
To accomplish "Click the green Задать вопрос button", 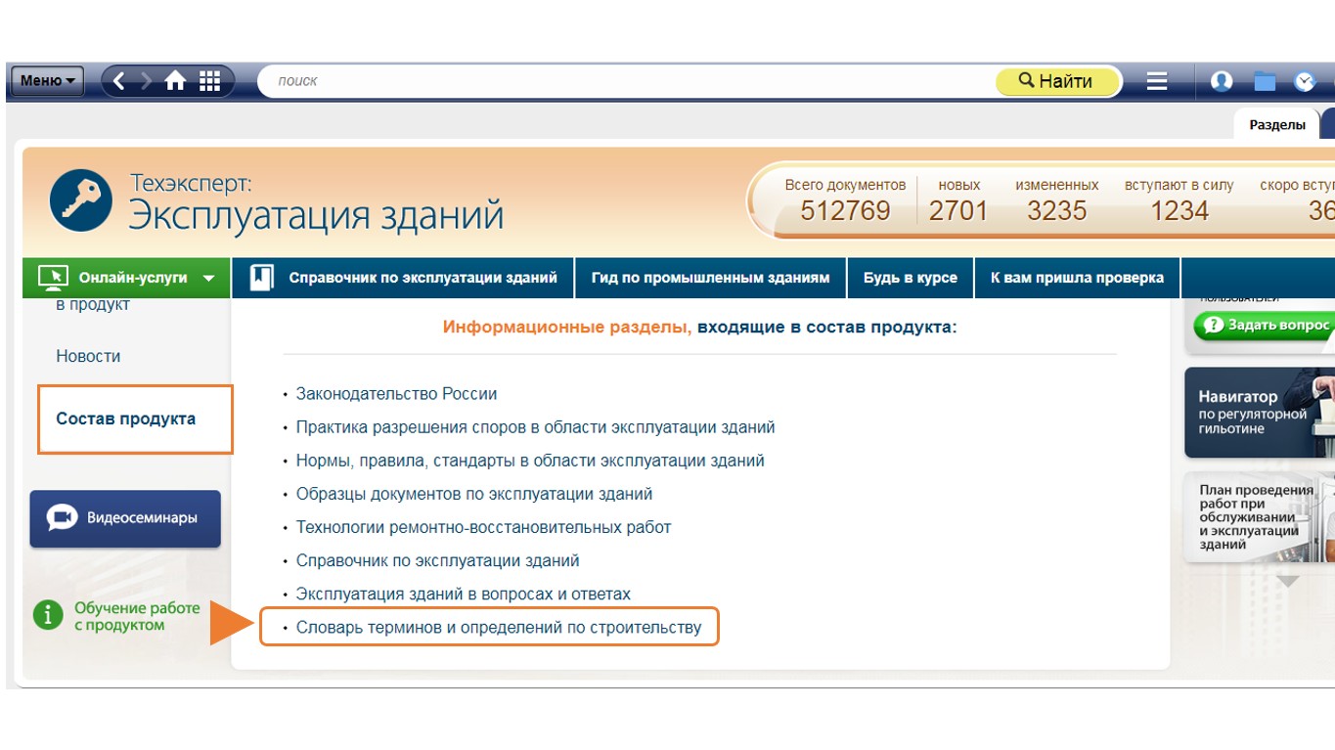I will 1264,326.
